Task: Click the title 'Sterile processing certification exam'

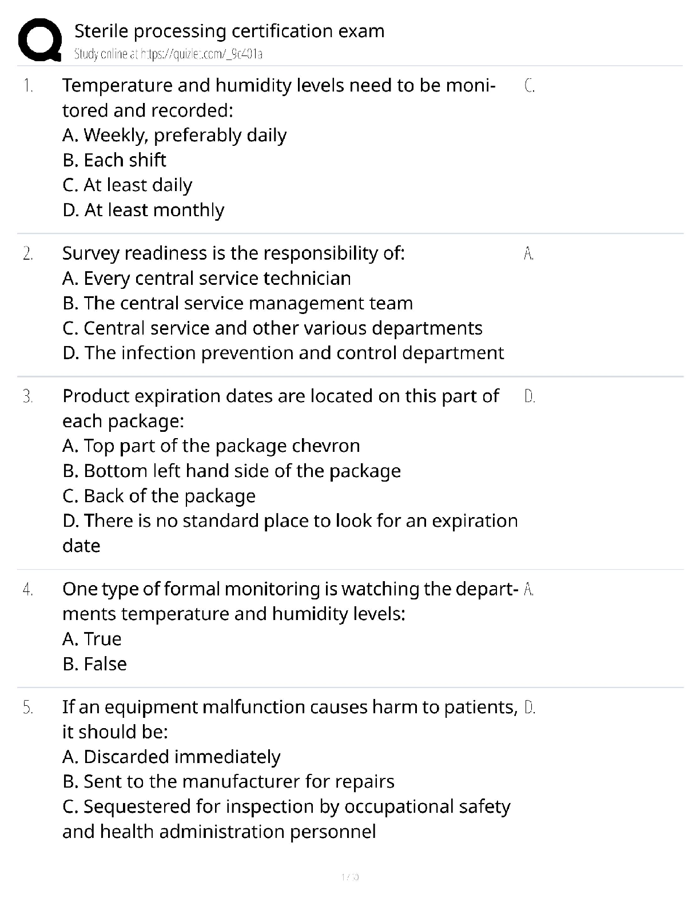Action: 229,31
